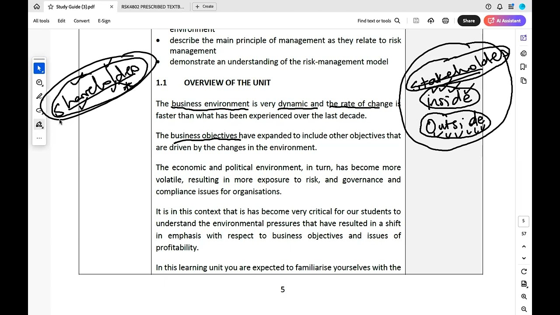Click the Share button
This screenshot has height=315, width=560.
click(469, 21)
